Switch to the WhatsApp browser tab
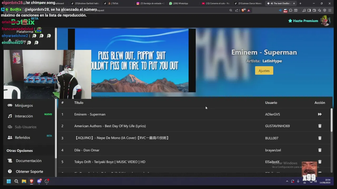Screen dimensions: 337x189 (x=182, y=3)
